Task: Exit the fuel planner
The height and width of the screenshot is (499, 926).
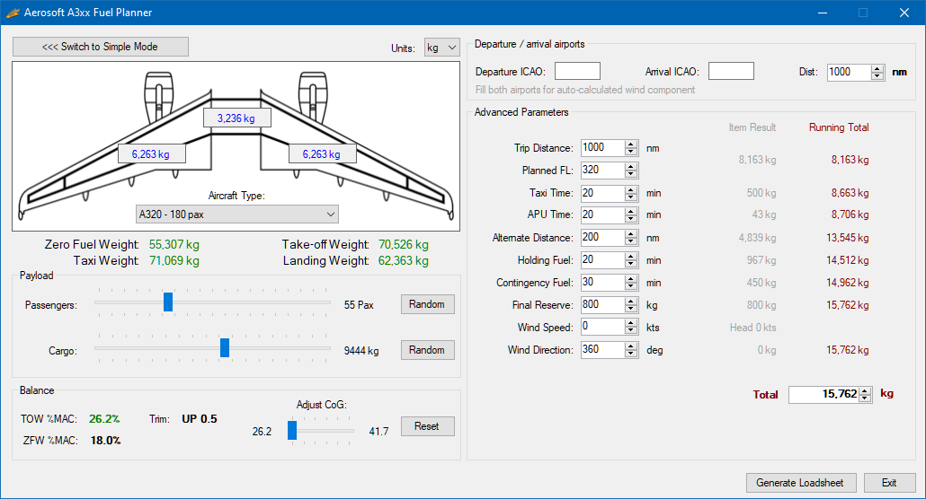Action: [x=889, y=483]
